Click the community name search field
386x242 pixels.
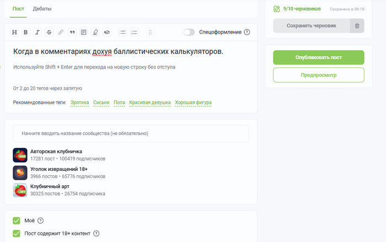131,133
